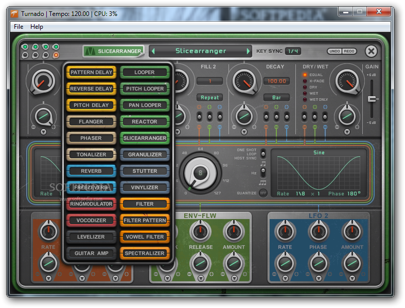Choose the LOOPER effect
405x308 pixels.
click(x=145, y=73)
